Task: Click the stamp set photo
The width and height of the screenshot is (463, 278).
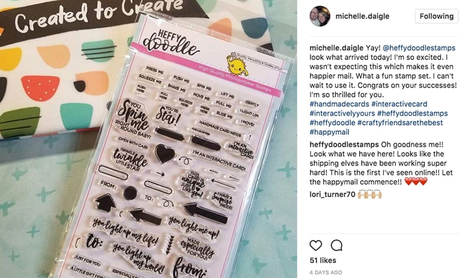Action: point(149,139)
